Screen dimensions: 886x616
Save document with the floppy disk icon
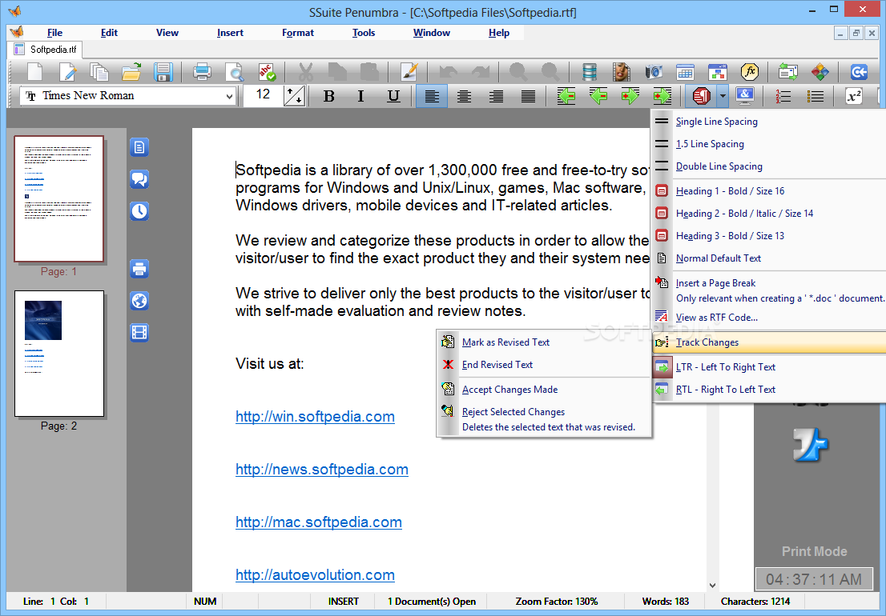pos(163,72)
